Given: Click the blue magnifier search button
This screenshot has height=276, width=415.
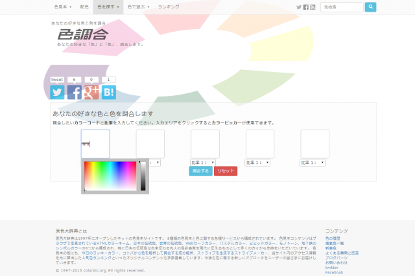Looking at the screenshot, I should coord(370,7).
